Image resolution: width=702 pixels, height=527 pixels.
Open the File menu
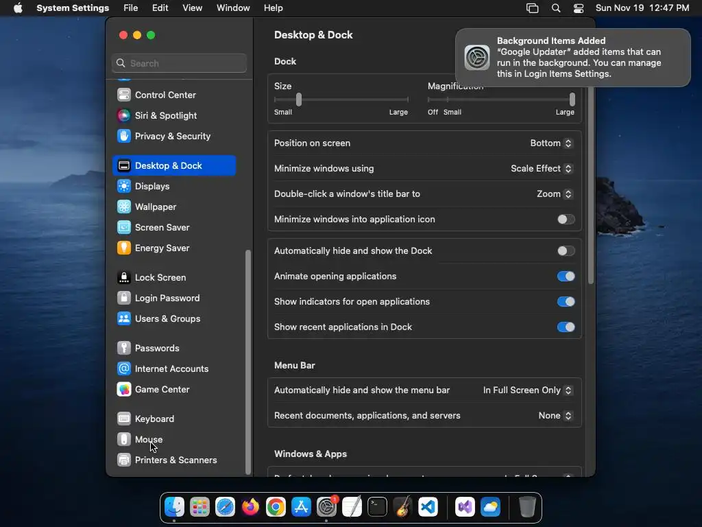[x=131, y=8]
